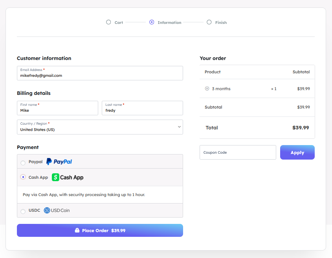Click the PayPal logo icon

(x=59, y=162)
